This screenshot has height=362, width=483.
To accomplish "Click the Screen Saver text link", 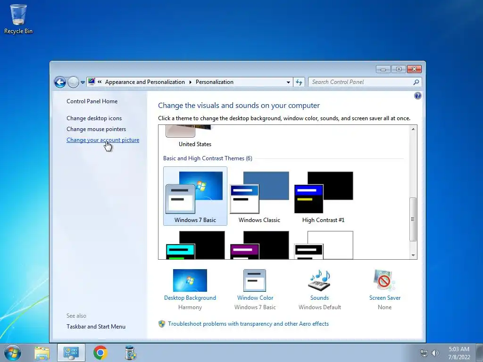I will pos(385,298).
